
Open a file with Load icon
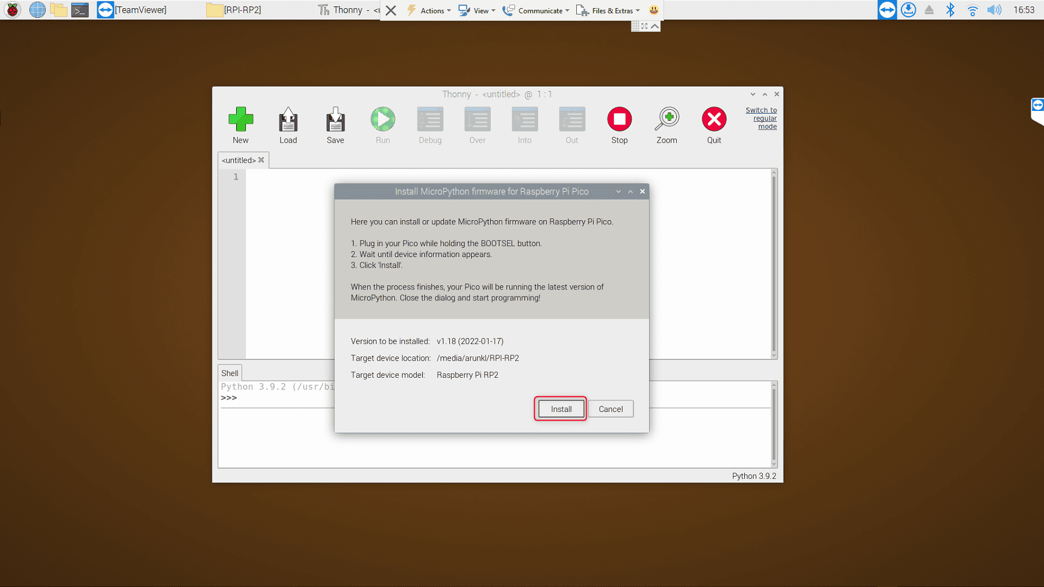click(288, 120)
